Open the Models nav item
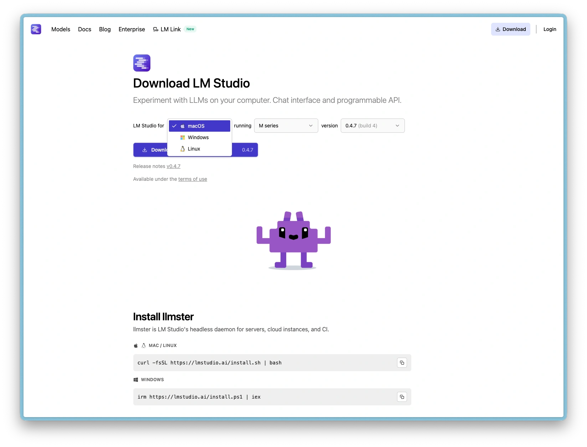The width and height of the screenshot is (587, 447). click(61, 29)
